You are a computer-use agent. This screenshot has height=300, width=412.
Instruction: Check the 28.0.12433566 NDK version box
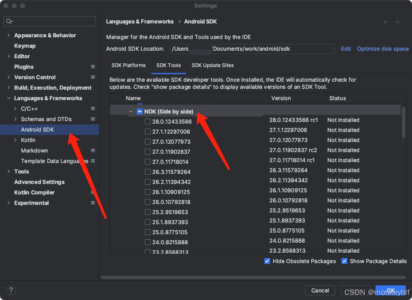pyautogui.click(x=148, y=122)
